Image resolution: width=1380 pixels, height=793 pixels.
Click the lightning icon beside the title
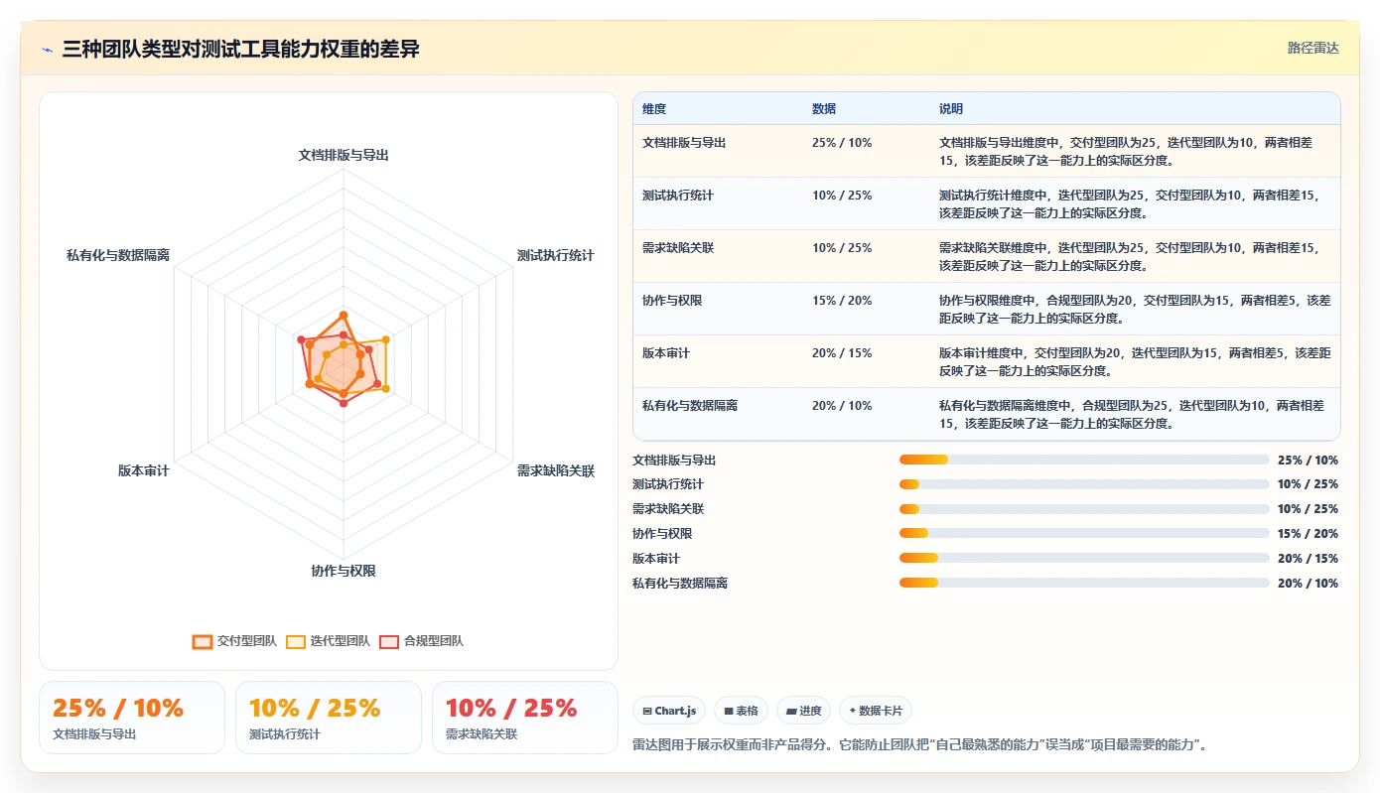(47, 49)
